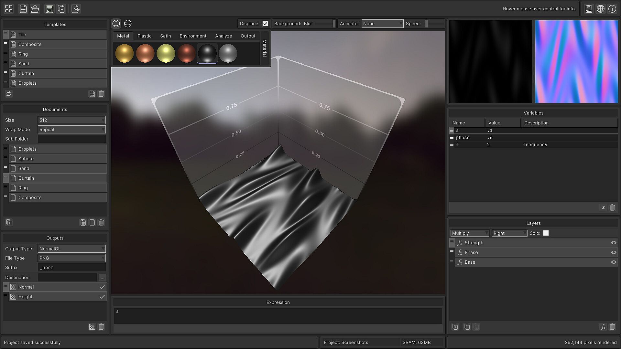Viewport: 621px width, 349px height.
Task: Hide the Strength layer
Action: (613, 243)
